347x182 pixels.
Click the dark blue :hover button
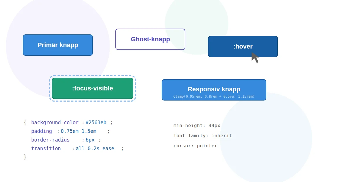(243, 47)
